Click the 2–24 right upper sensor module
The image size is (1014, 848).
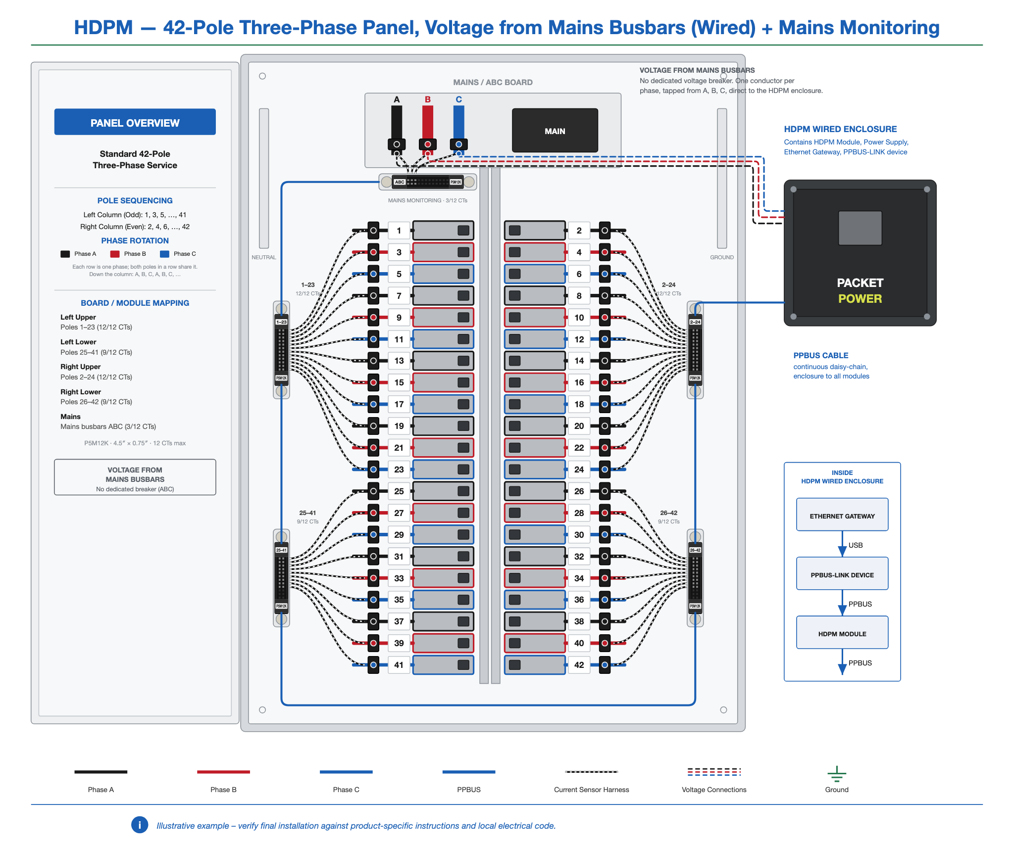(x=695, y=350)
